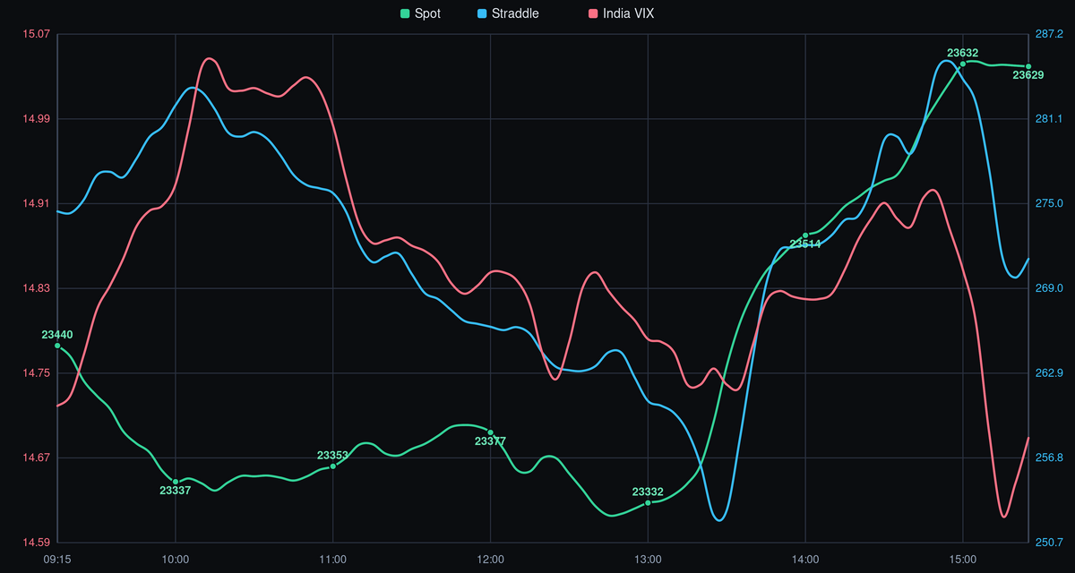
Task: Click the blue Straddle legend color swatch
Action: click(x=482, y=13)
